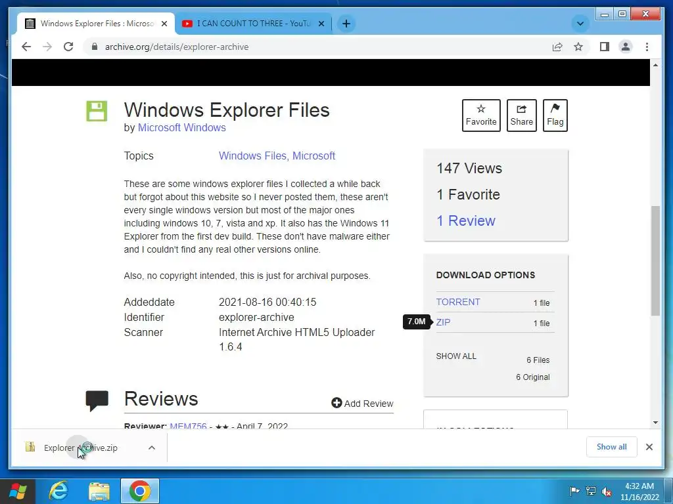Open Chrome three-dot menu
Image resolution: width=673 pixels, height=504 pixels.
[x=647, y=47]
